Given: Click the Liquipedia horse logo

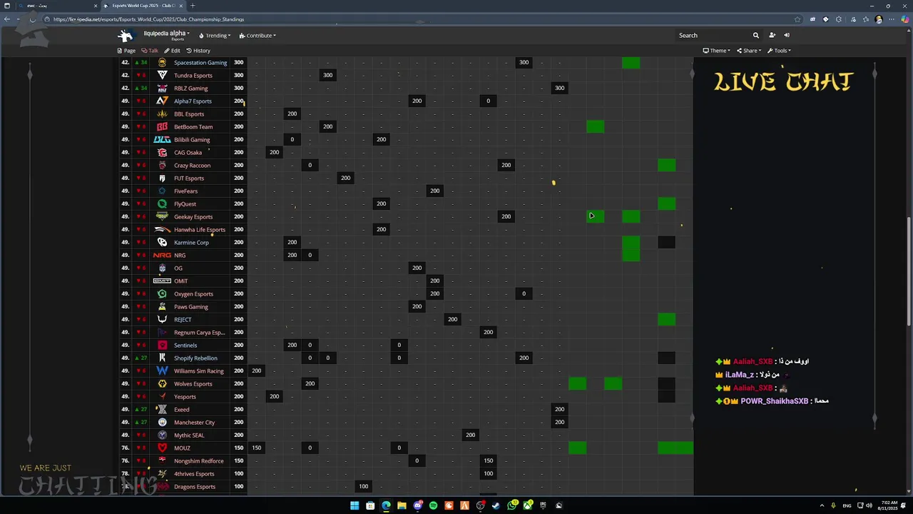Looking at the screenshot, I should pos(126,35).
